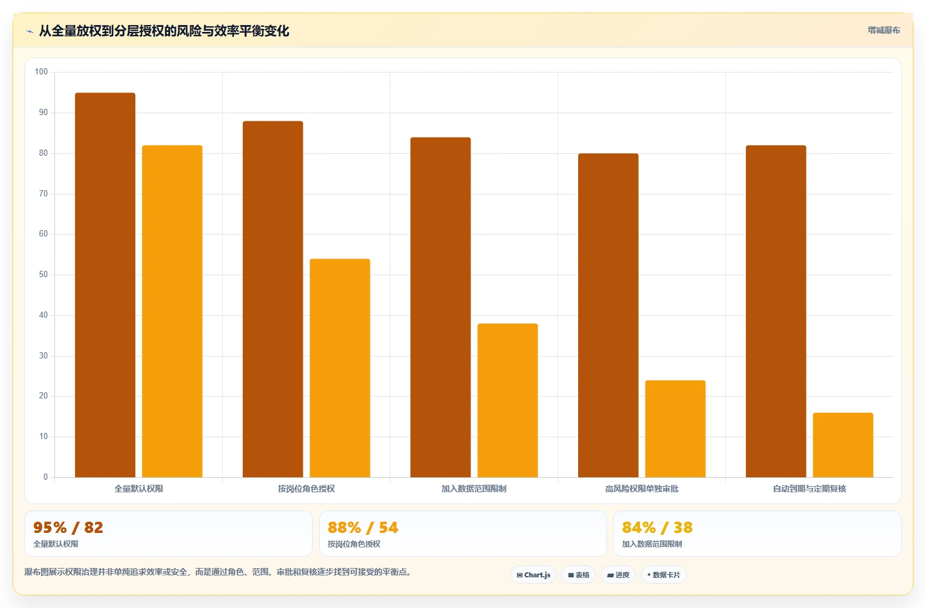Click the dark brown bar for 高风险权限单独审批
The image size is (926, 608).
(608, 315)
